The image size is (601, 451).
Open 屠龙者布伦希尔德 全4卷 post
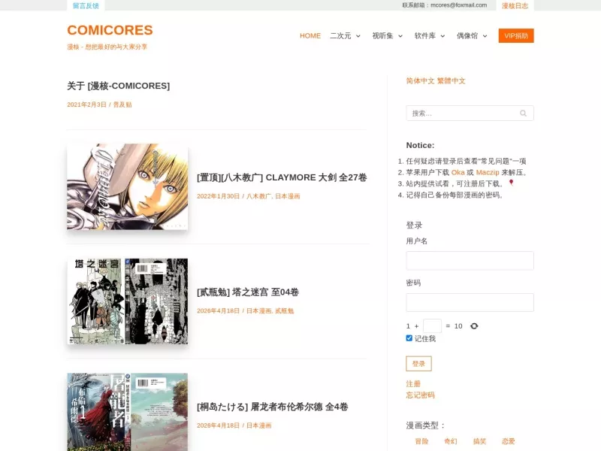272,407
